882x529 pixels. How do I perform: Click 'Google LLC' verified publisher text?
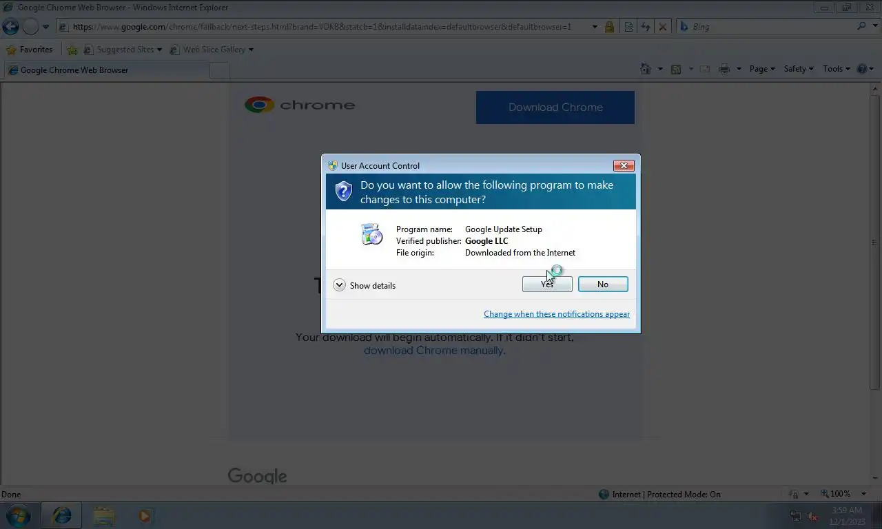tap(486, 241)
